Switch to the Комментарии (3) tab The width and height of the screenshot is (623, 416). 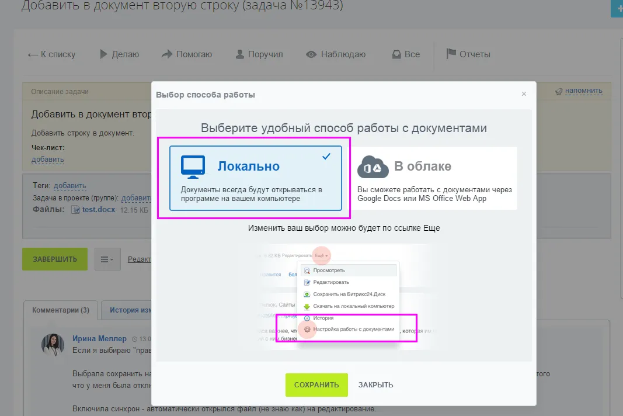pos(61,310)
